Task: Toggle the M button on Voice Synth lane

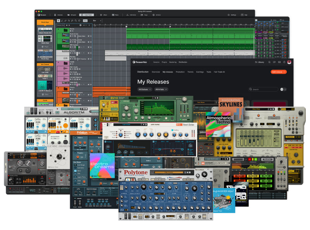Action: pyautogui.click(x=88, y=85)
